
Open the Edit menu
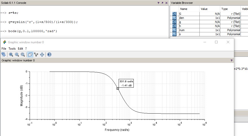pyautogui.click(x=20, y=48)
